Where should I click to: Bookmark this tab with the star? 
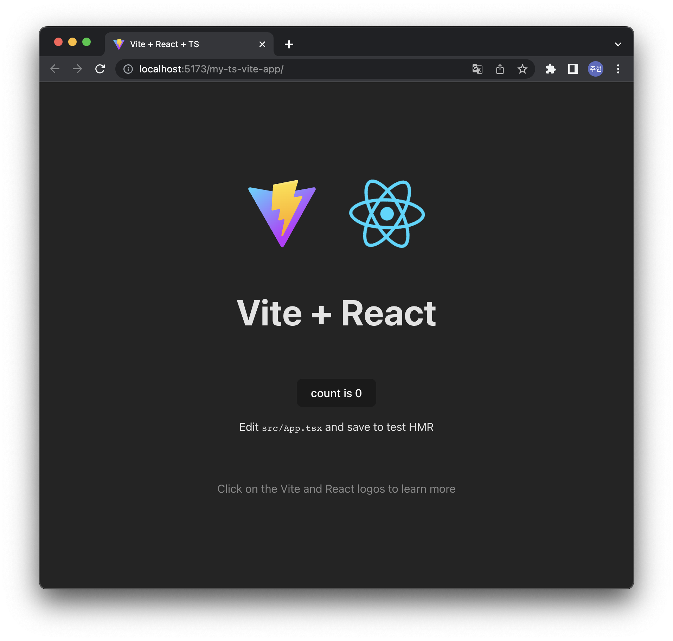[522, 69]
